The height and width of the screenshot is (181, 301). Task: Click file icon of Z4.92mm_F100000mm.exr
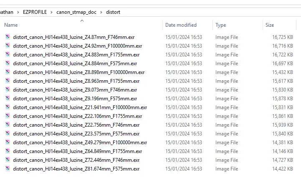(x=8, y=46)
